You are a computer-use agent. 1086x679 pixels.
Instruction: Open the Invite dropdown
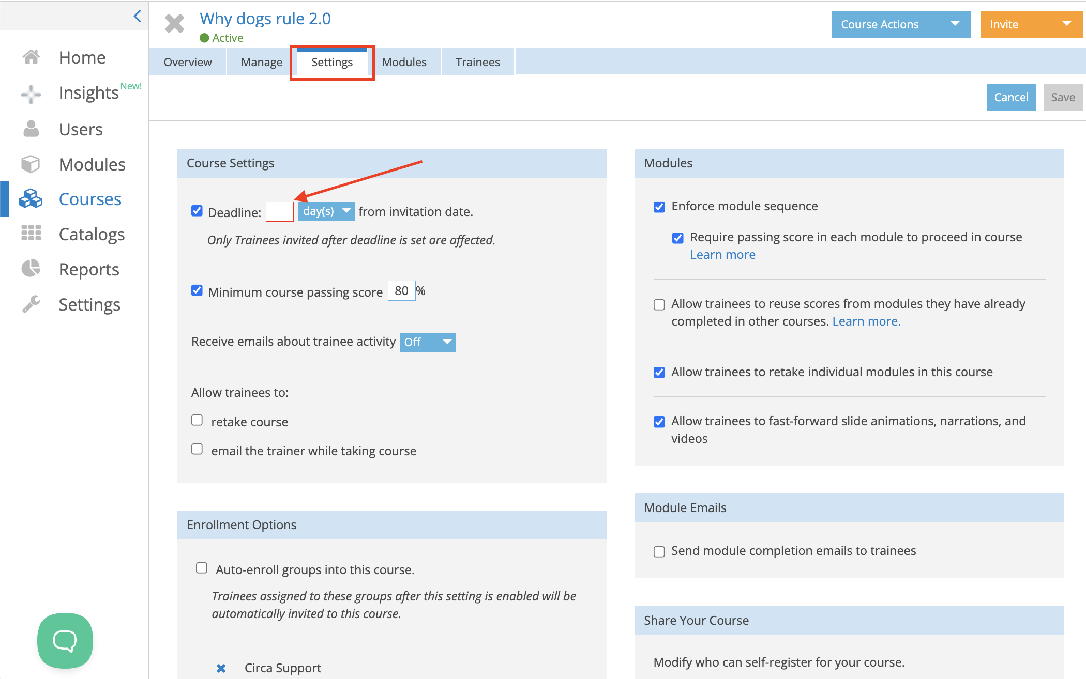(1031, 24)
